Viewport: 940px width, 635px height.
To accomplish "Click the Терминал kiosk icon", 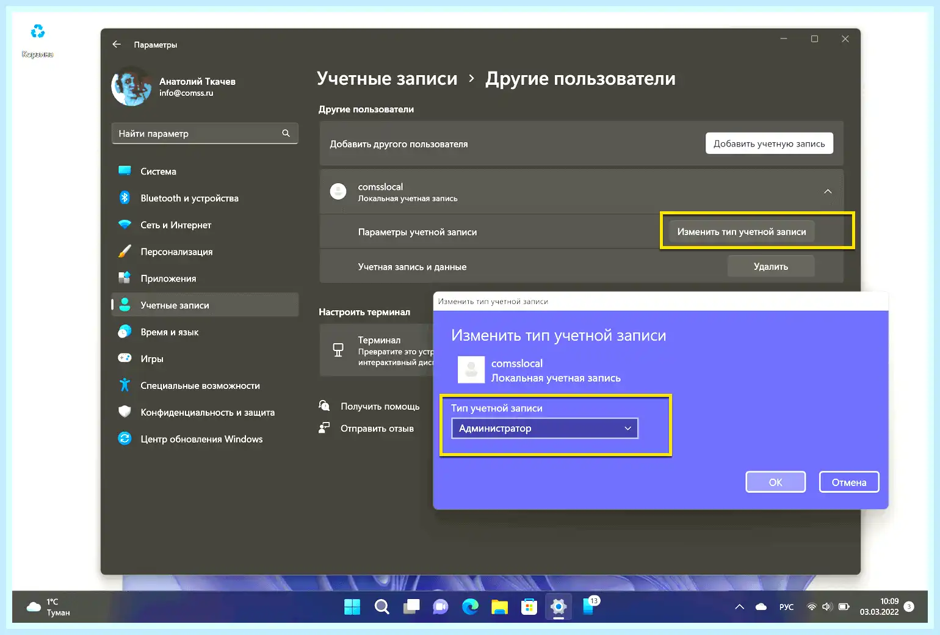I will pos(338,350).
